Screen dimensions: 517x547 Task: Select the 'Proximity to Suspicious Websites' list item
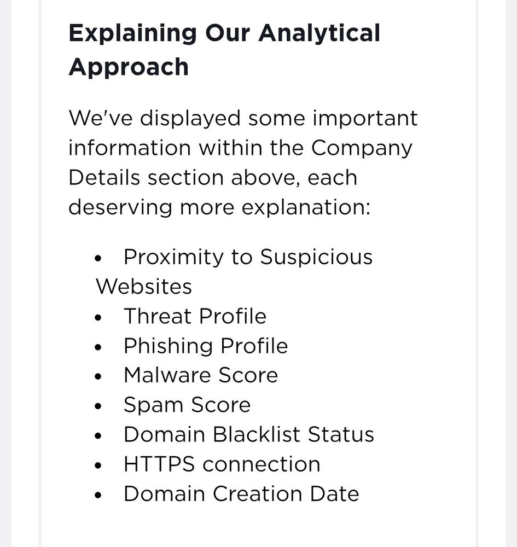coord(234,272)
